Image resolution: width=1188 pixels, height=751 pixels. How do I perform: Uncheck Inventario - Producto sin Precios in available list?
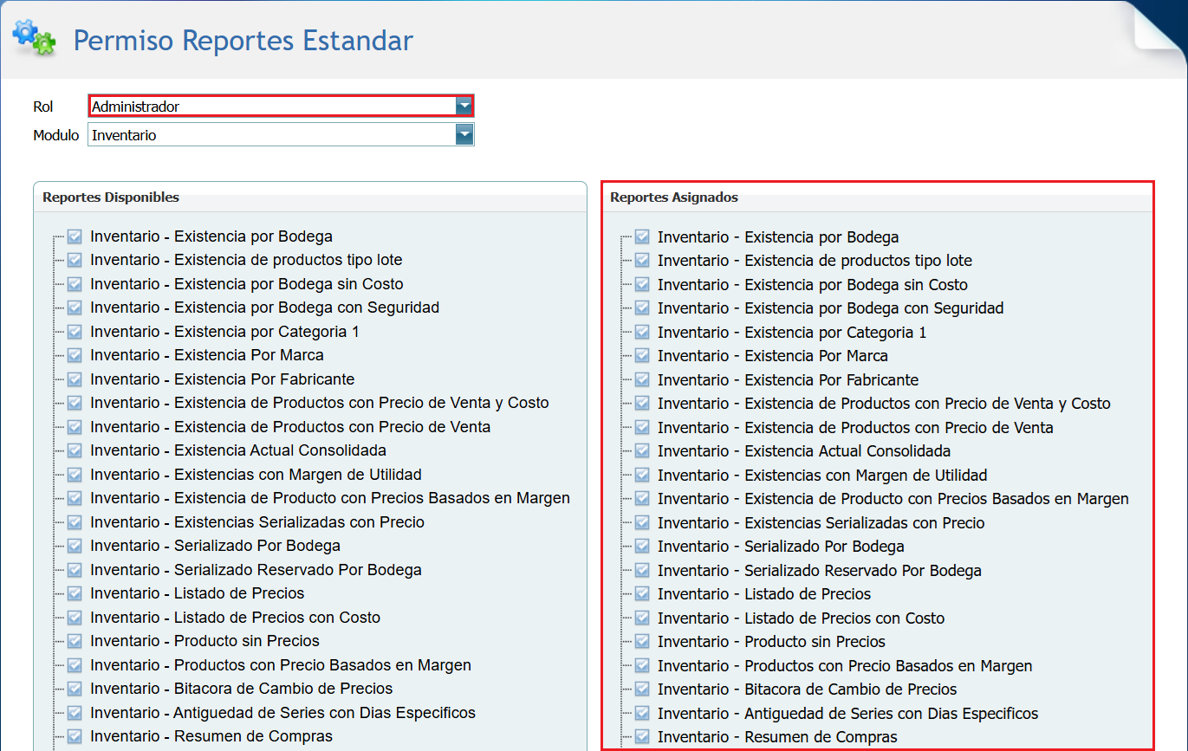(x=74, y=641)
